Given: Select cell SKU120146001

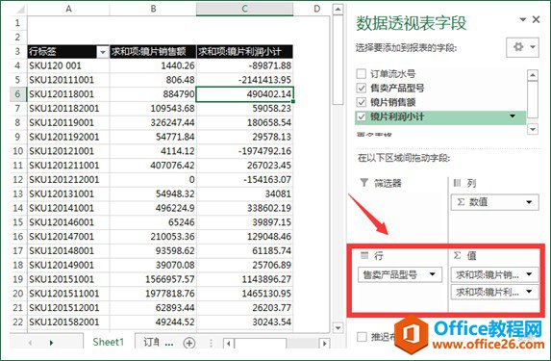Looking at the screenshot, I should click(68, 222).
